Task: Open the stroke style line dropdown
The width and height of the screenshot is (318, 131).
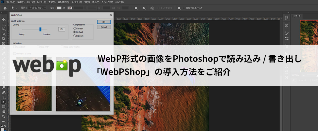Action: click(x=93, y=8)
